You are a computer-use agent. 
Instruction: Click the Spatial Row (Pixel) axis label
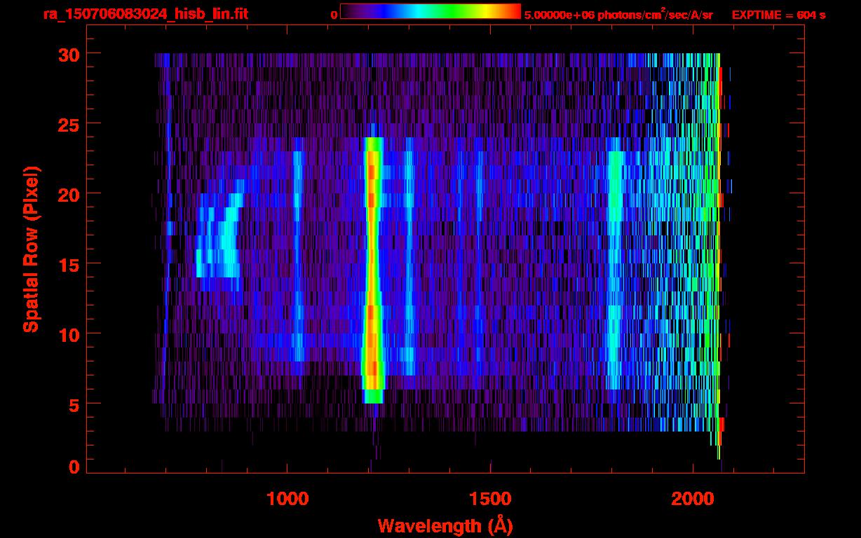31,249
